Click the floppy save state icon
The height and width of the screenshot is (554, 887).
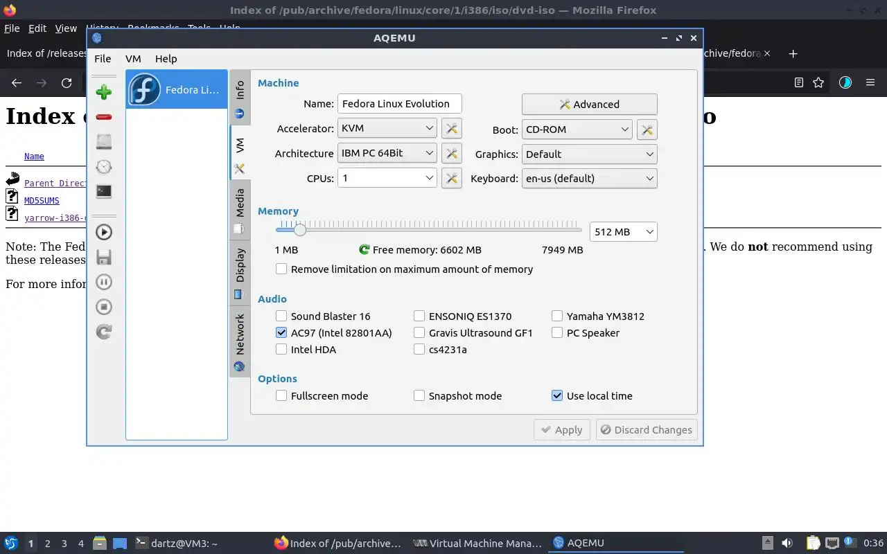tap(104, 257)
